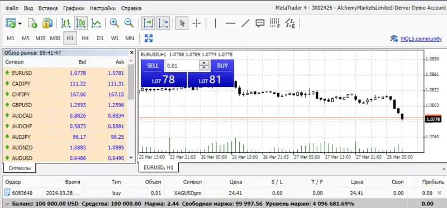Switch to candlestick chart type

80,23
